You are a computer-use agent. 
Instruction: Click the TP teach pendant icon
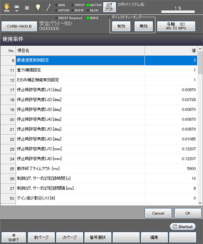17,8
